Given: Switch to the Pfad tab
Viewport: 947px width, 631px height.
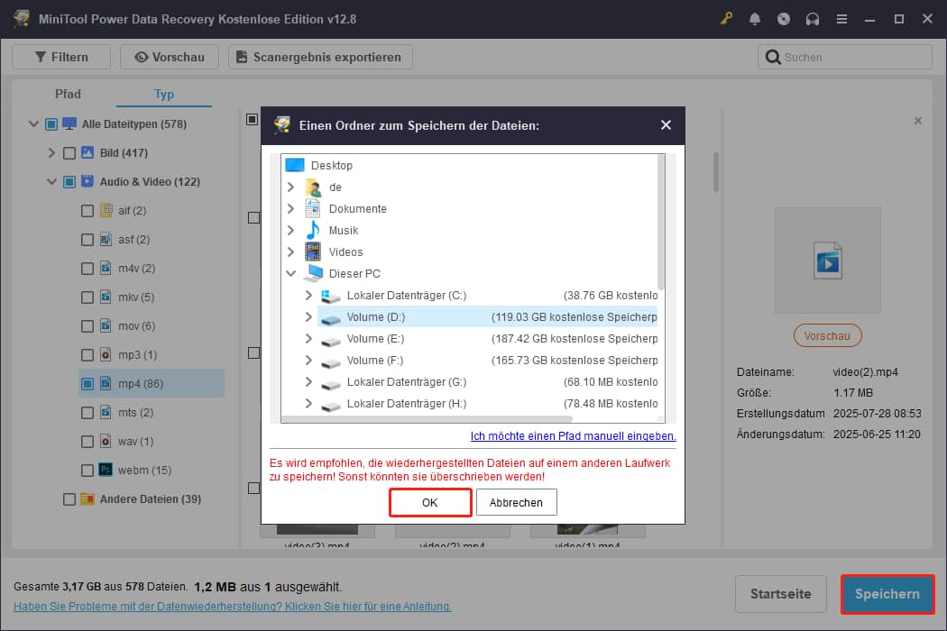Looking at the screenshot, I should (x=67, y=93).
